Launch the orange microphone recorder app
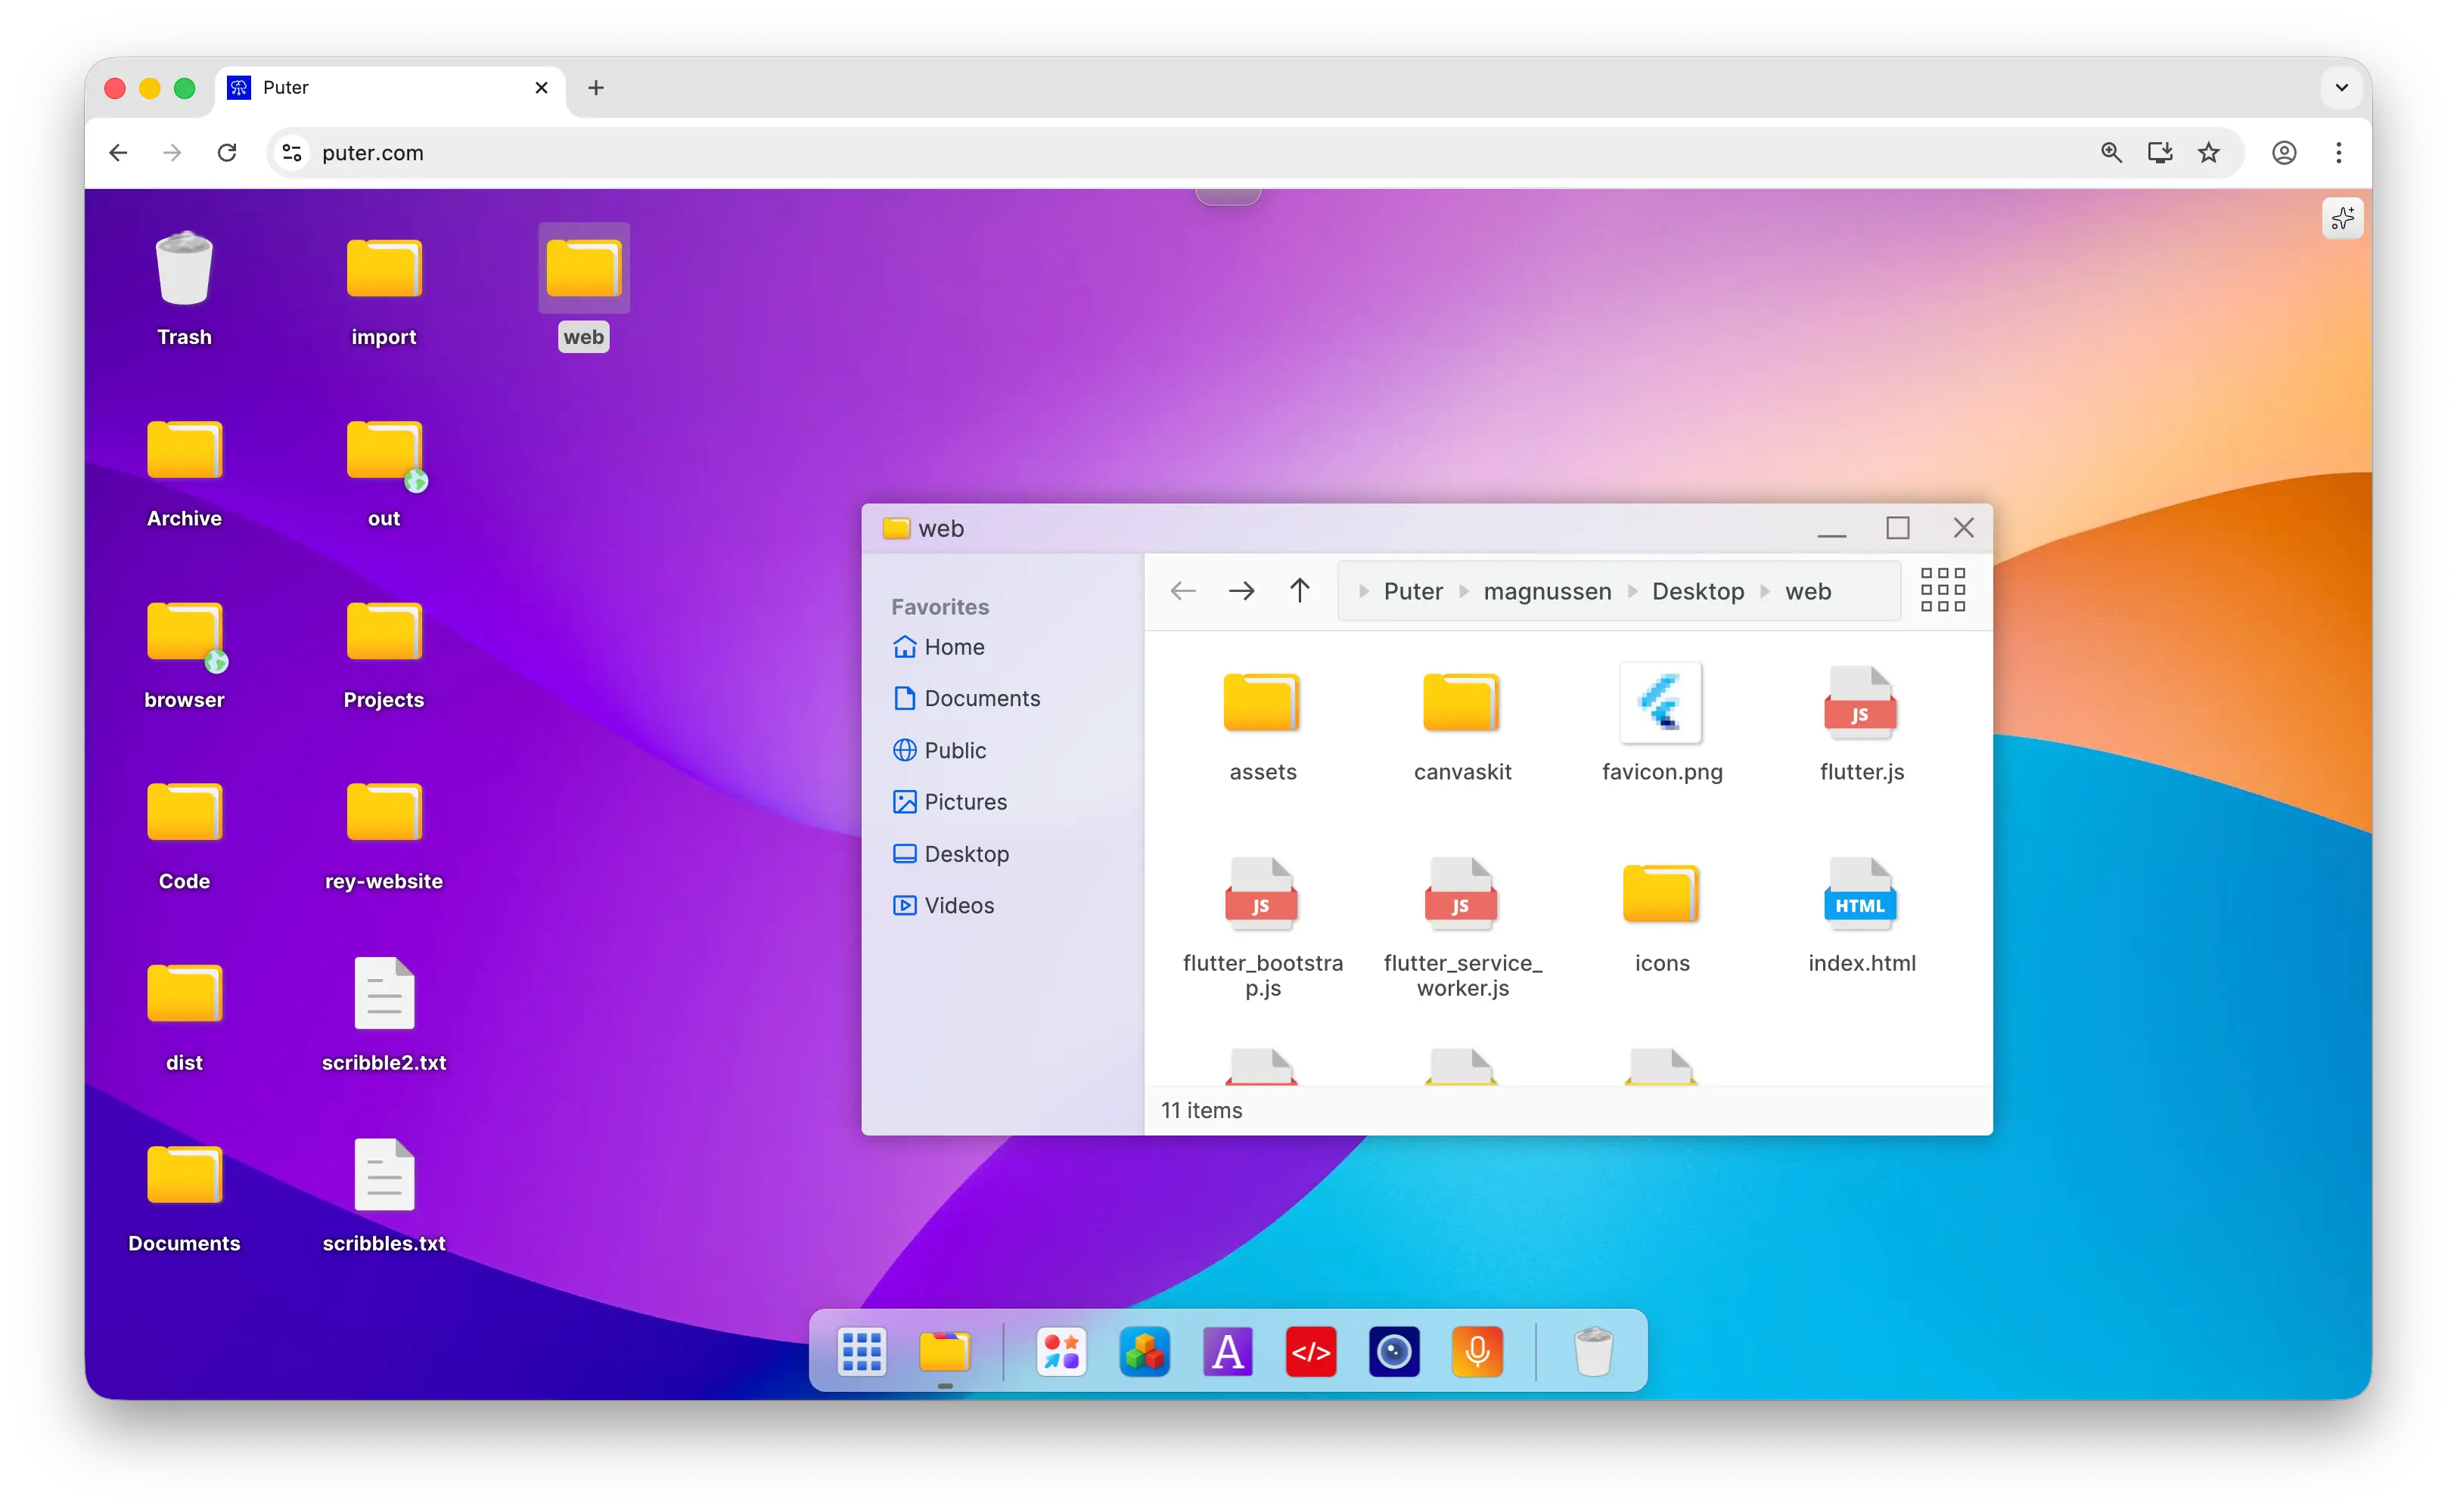Image resolution: width=2457 pixels, height=1512 pixels. pyautogui.click(x=1477, y=1352)
